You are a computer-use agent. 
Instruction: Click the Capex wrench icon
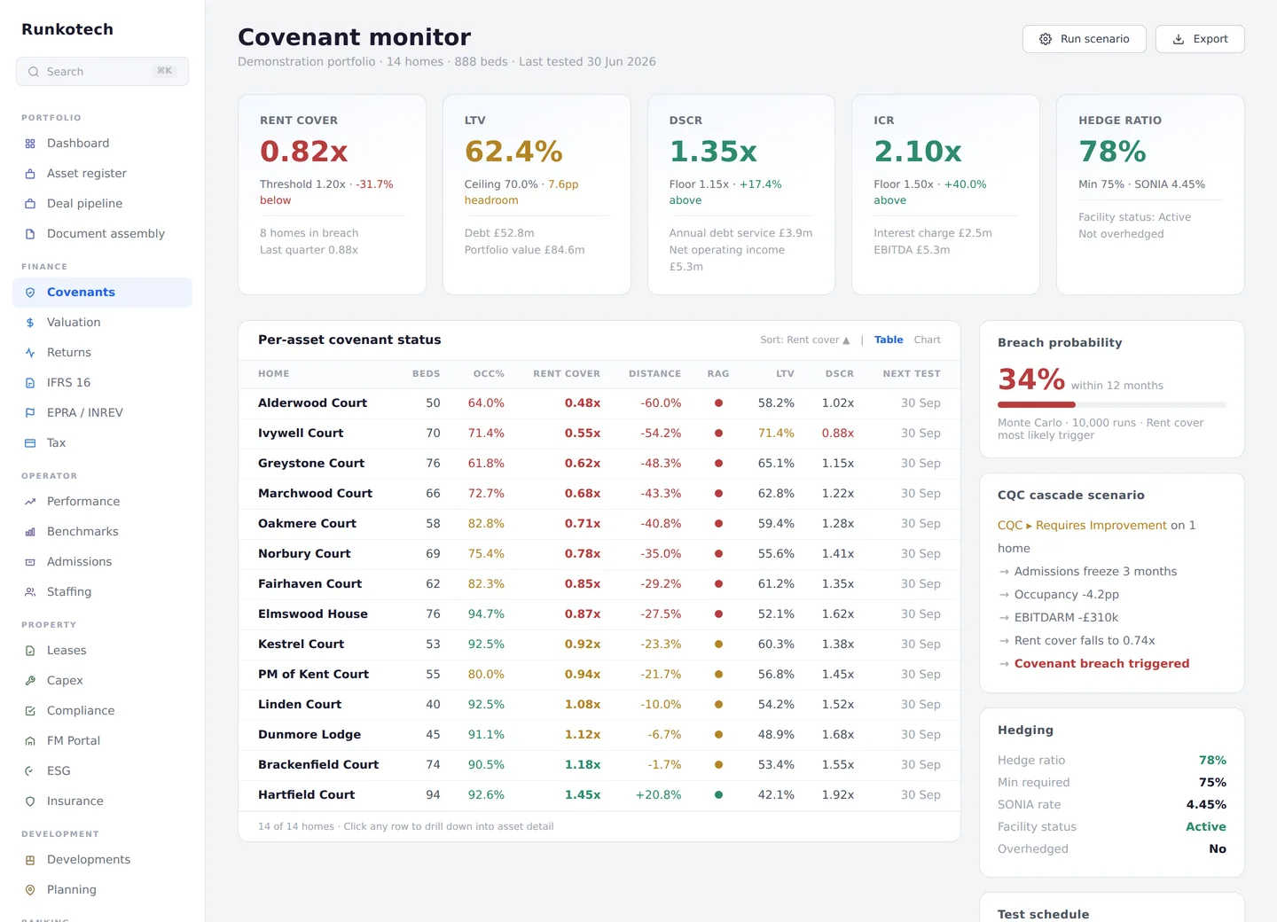point(30,681)
